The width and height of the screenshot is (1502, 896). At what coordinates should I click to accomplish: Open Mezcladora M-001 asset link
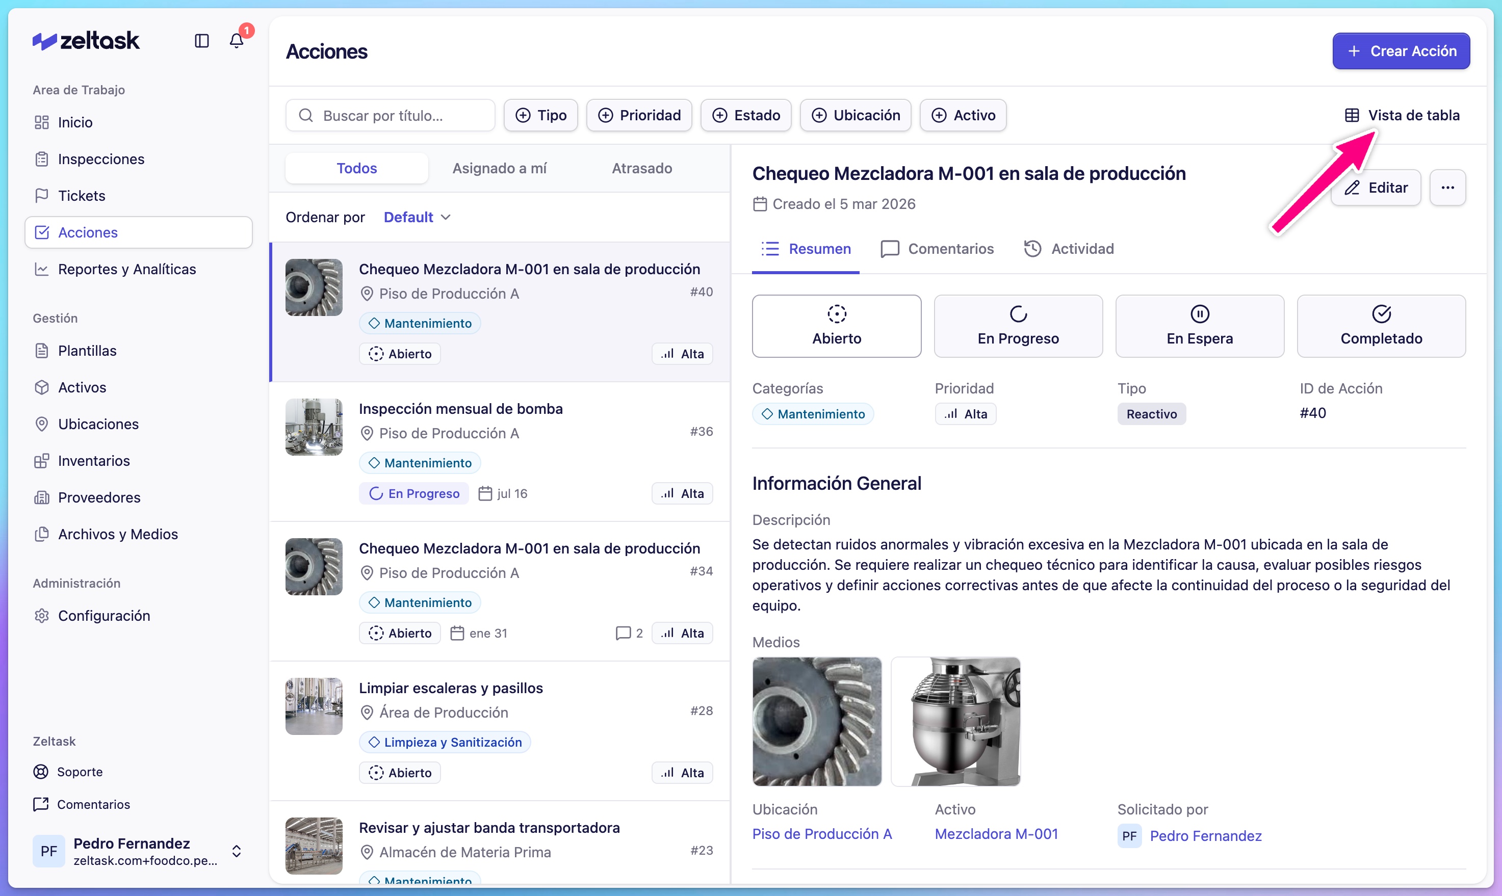997,834
